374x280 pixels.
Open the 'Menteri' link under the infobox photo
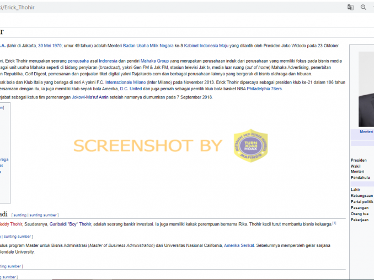tap(366, 132)
